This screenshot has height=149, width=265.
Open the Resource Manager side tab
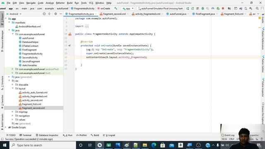pyautogui.click(x=2, y=41)
